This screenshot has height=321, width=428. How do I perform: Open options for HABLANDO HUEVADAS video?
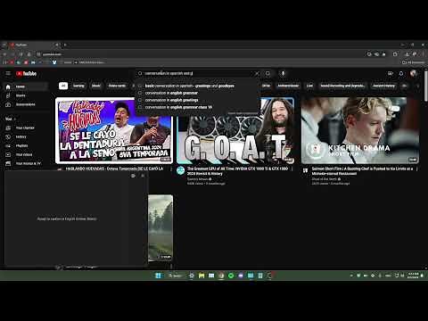point(171,169)
